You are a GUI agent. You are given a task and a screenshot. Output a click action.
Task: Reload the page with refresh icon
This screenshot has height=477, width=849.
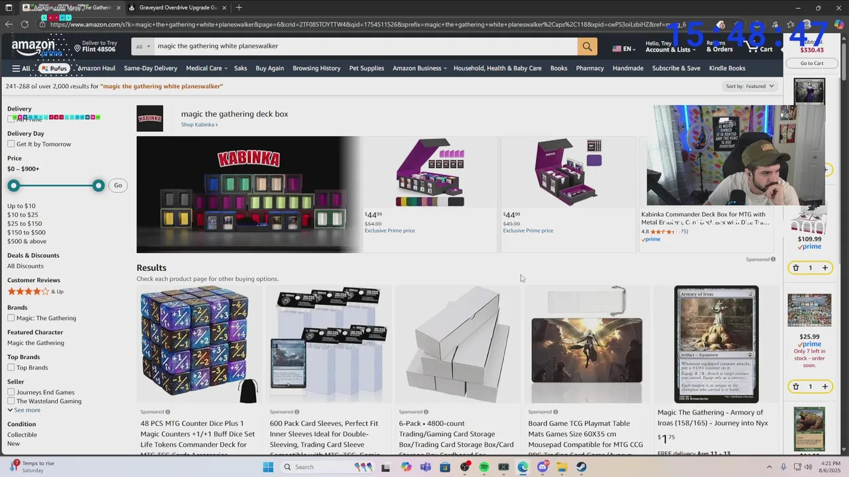[x=25, y=25]
